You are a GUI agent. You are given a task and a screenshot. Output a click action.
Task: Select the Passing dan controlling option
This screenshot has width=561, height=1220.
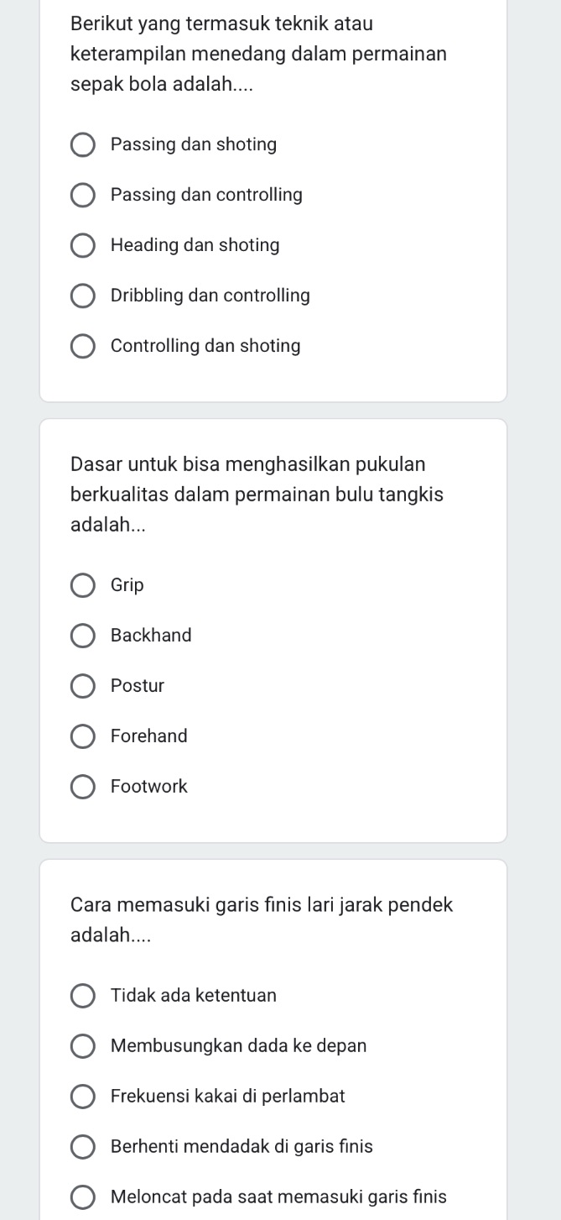82,195
